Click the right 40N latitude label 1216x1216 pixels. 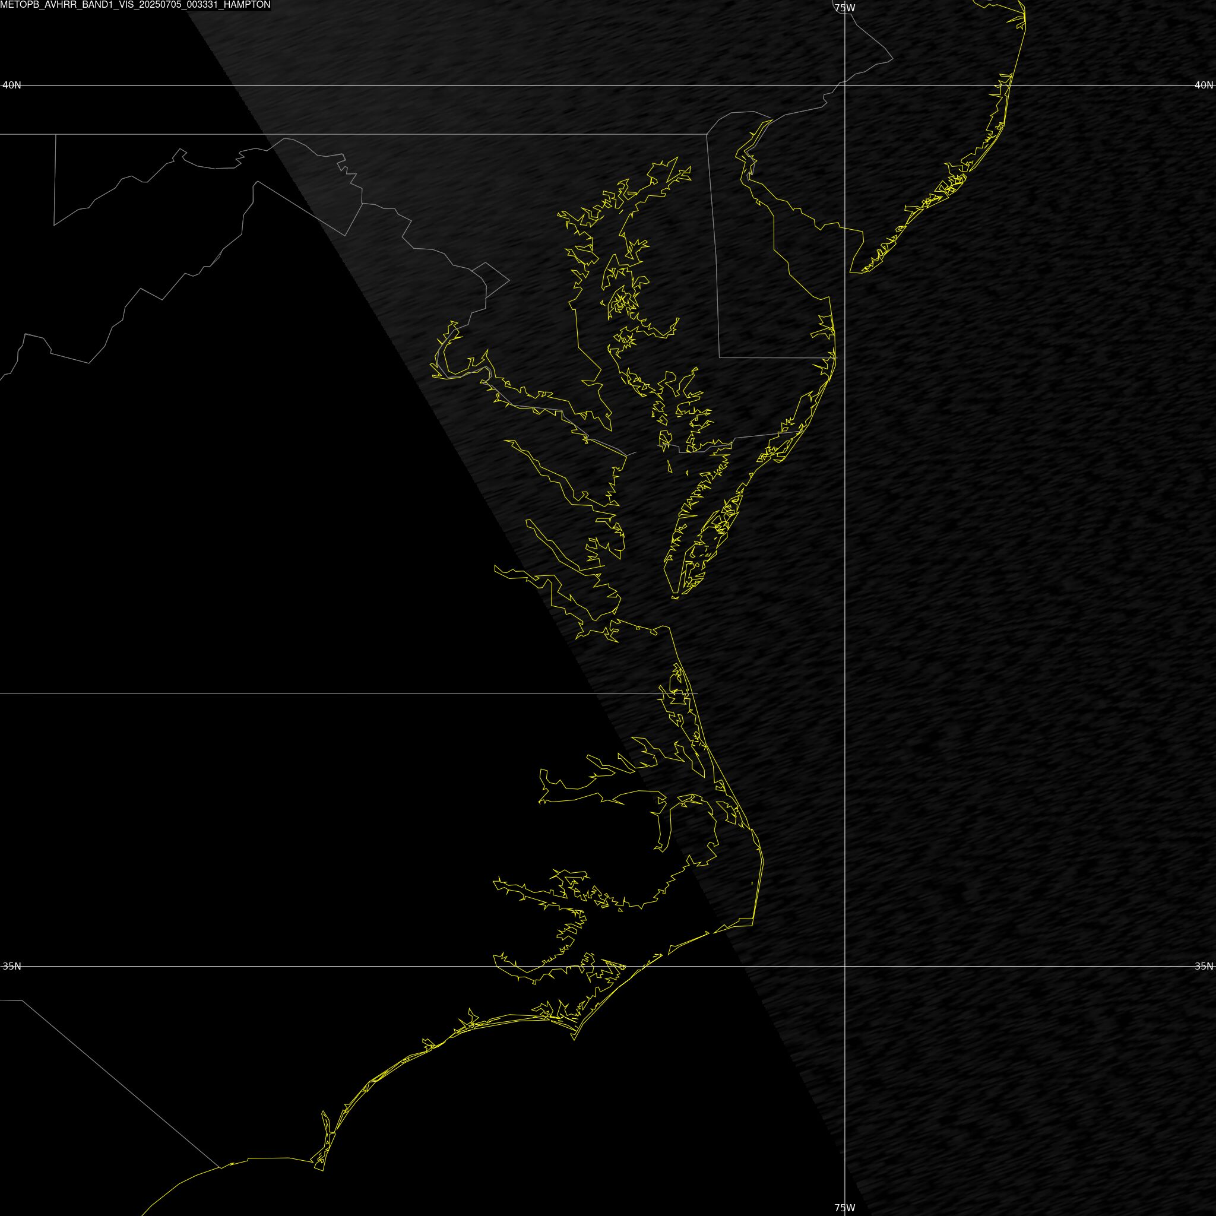(x=1204, y=85)
